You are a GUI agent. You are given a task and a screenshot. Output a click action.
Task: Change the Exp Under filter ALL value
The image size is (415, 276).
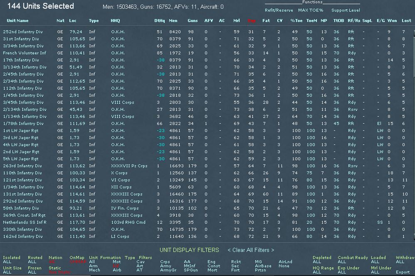pos(342,272)
